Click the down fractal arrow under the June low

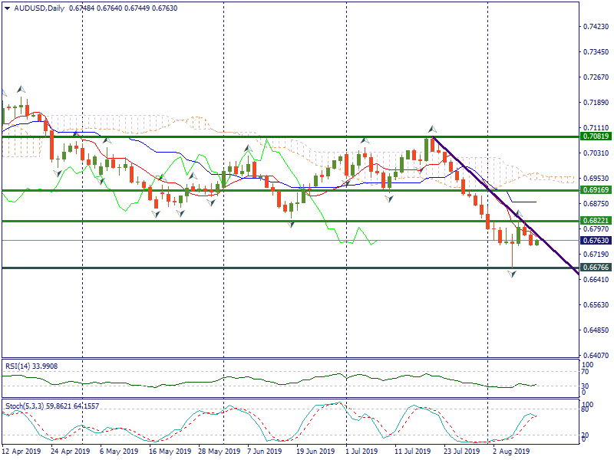point(291,224)
